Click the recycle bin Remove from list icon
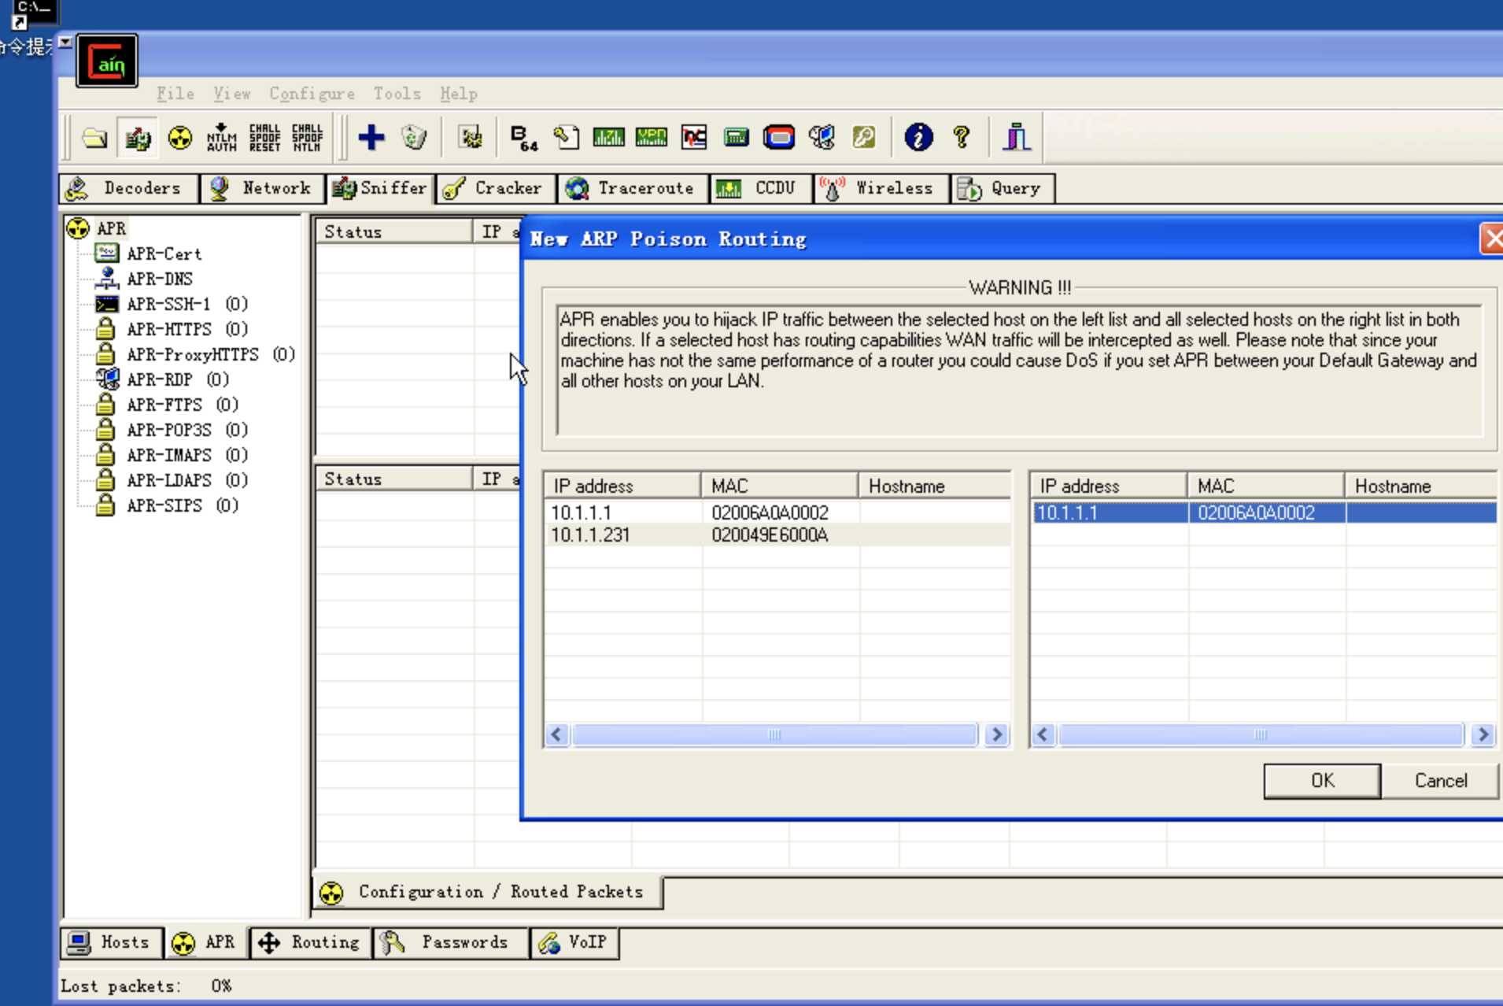 click(x=414, y=138)
